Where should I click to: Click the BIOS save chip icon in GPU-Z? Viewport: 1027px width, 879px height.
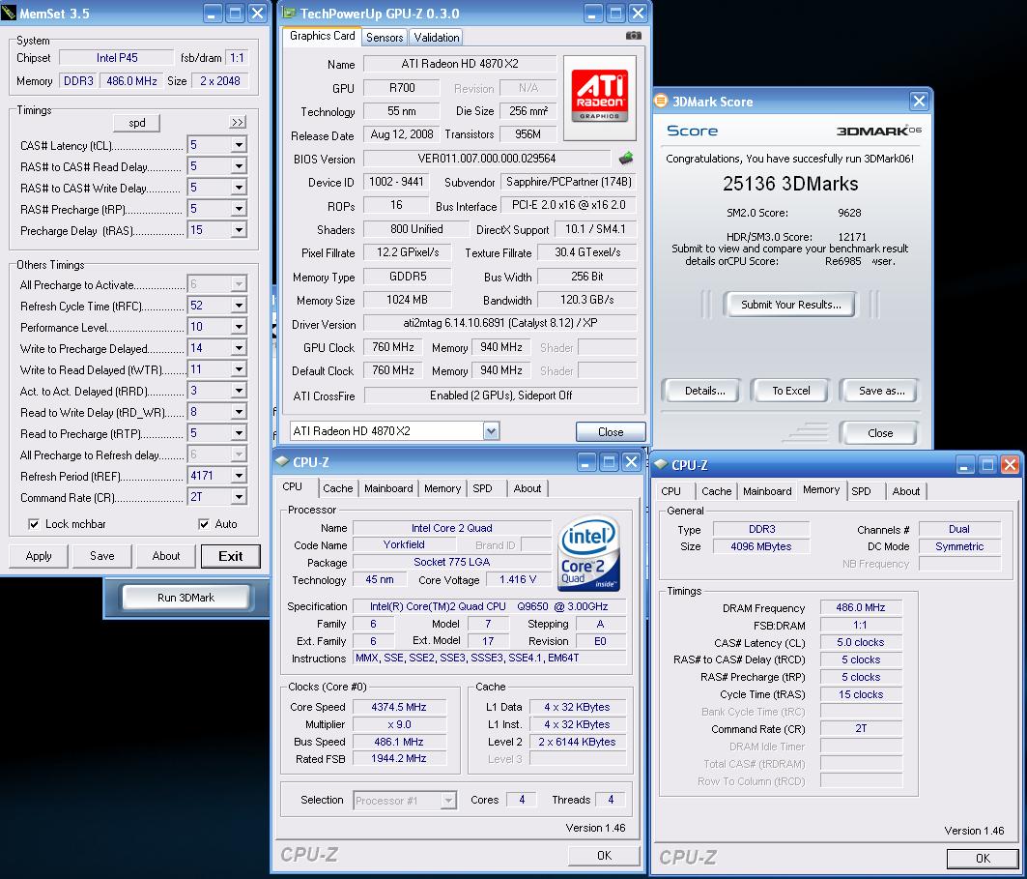coord(625,158)
